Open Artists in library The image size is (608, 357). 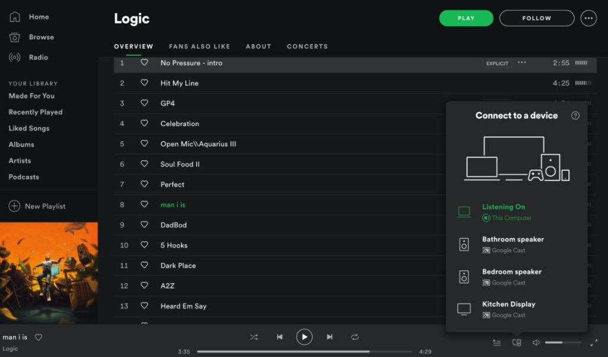coord(20,160)
